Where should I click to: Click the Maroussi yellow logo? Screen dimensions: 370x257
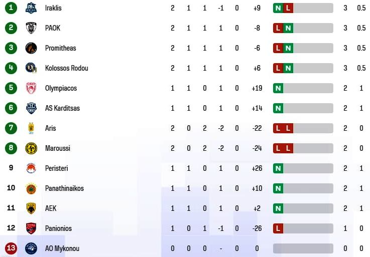coord(31,148)
